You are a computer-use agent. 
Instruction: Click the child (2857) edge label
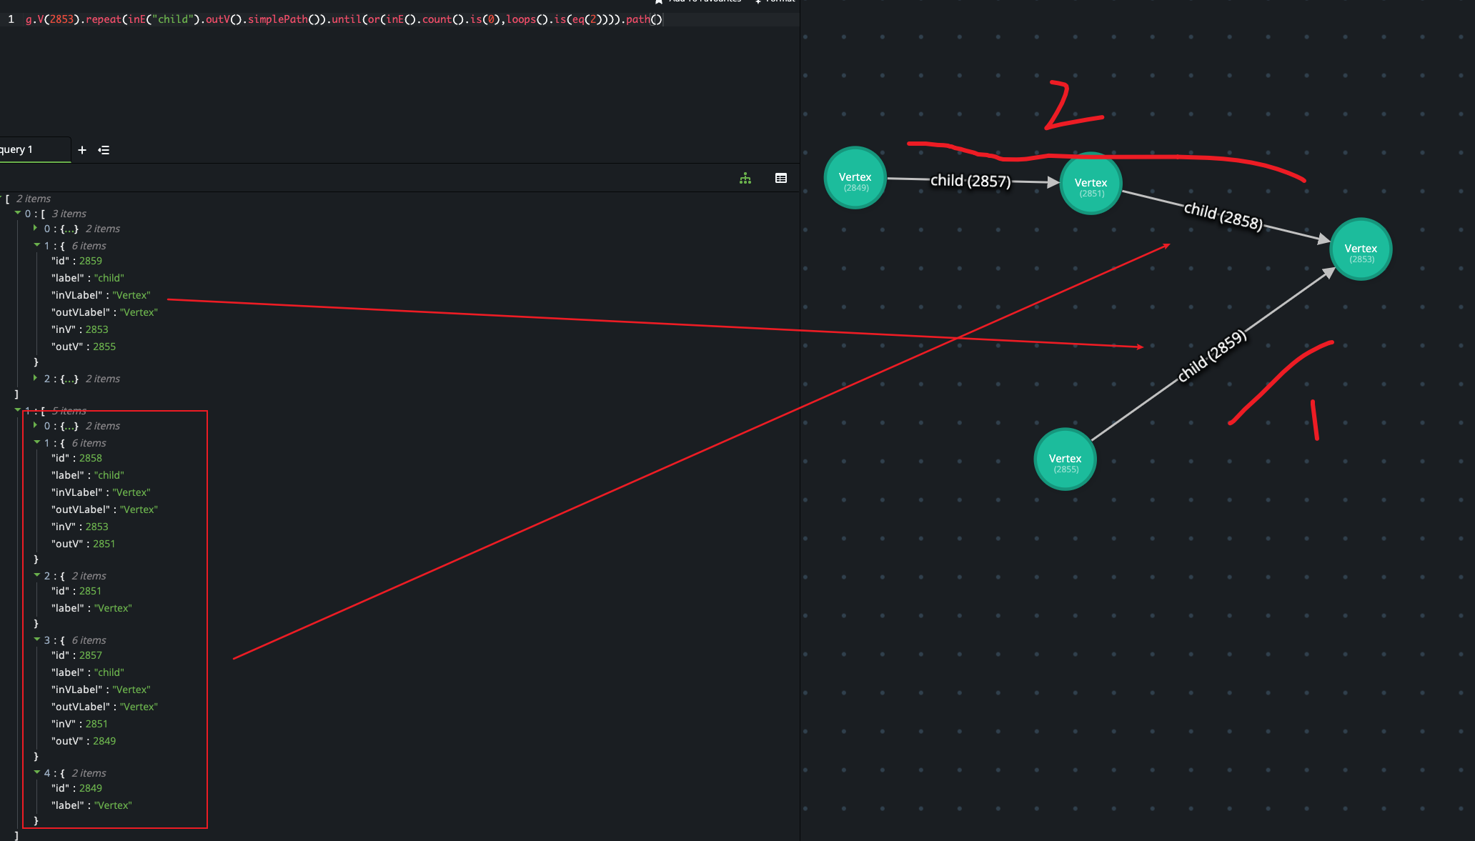coord(970,181)
